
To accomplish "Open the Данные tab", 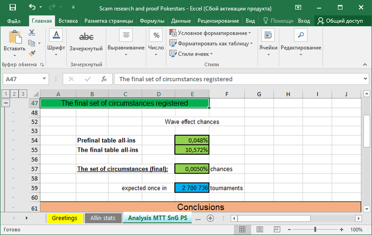I will tap(181, 21).
